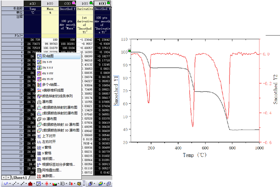The image size is (280, 187).
Task: Open the red column chart toolbar button
Action: tap(30, 184)
